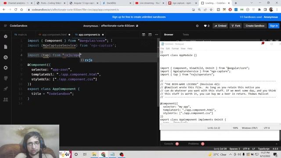The width and height of the screenshot is (281, 158).
Task: Open the CodeSandbox hamburger menu
Action: tap(5, 26)
